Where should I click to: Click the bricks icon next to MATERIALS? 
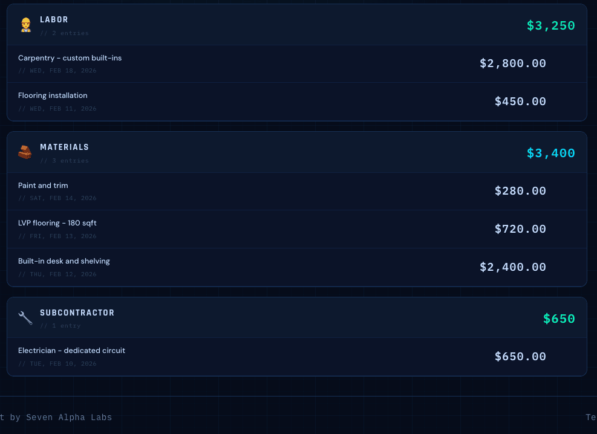(x=25, y=152)
